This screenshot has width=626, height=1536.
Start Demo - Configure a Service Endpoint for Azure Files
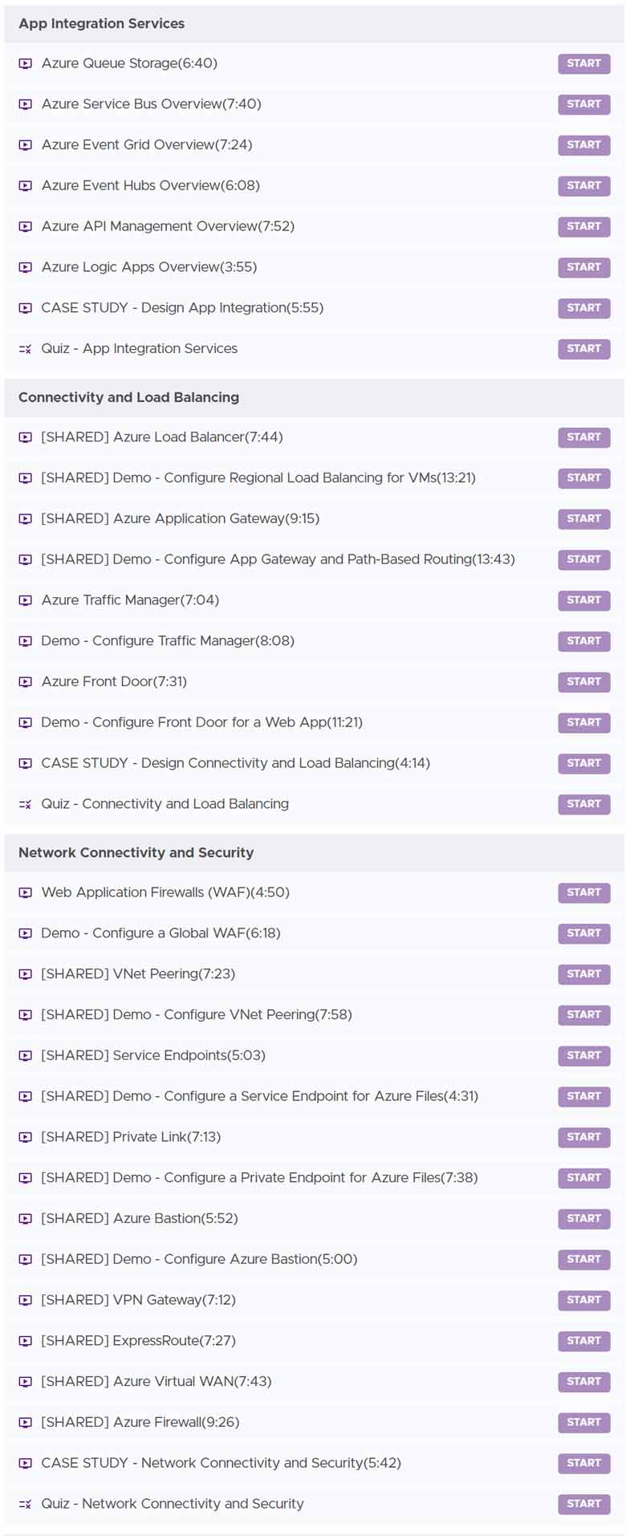pos(584,1096)
